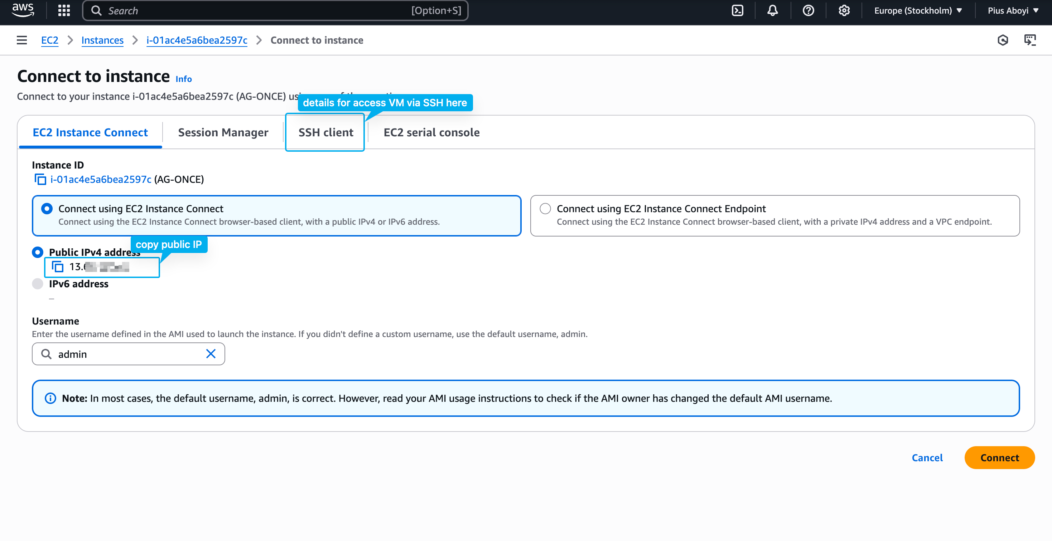Select Connect using EC2 Instance Connect option
The image size is (1052, 541).
click(47, 209)
